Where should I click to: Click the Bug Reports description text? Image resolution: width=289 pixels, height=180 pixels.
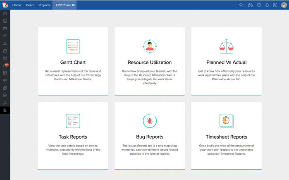pyautogui.click(x=150, y=149)
